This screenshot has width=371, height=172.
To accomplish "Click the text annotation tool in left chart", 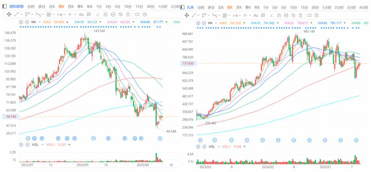I will [x=81, y=14].
